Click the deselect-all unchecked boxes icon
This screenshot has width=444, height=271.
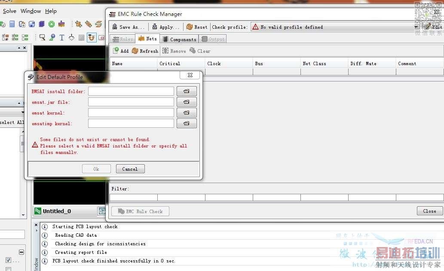(x=25, y=37)
